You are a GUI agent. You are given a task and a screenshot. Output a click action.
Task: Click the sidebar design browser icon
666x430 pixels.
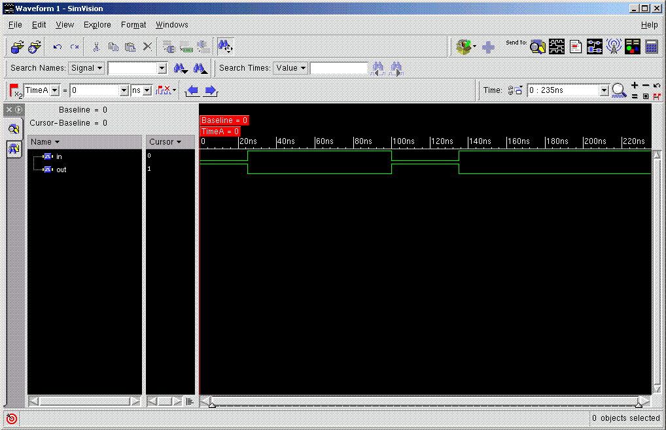point(14,129)
